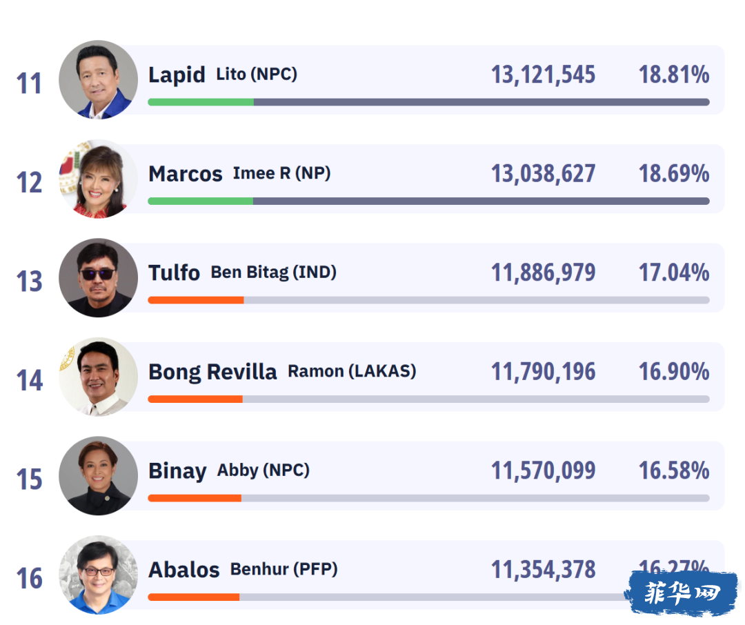Click the green progress bar for Marcos
745x625 pixels.
click(201, 201)
